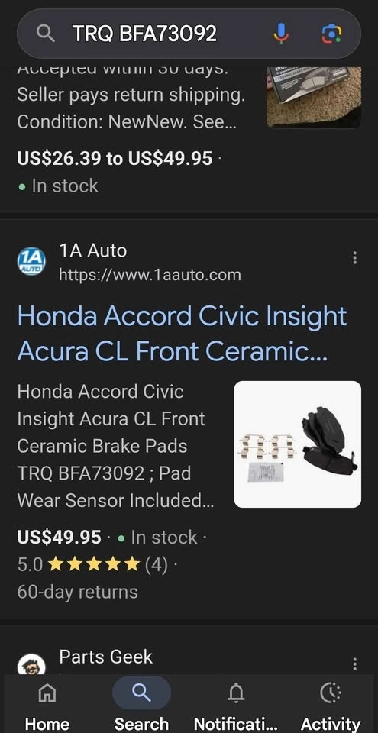
Task: Go to the Home tab
Action: pyautogui.click(x=47, y=705)
